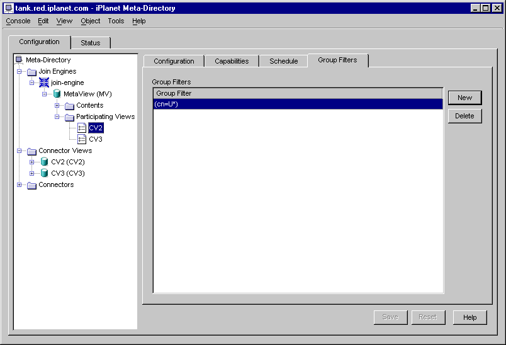Viewport: 506px width, 345px height.
Task: Click the title bar application icon
Action: click(x=9, y=8)
